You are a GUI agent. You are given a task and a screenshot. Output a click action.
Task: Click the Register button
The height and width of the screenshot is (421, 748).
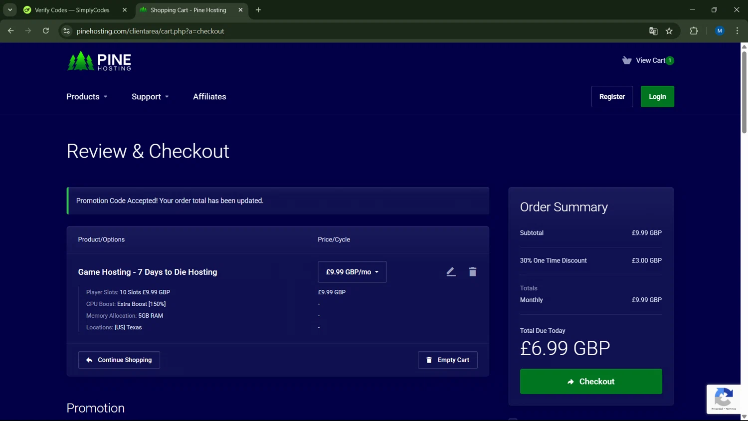612,97
